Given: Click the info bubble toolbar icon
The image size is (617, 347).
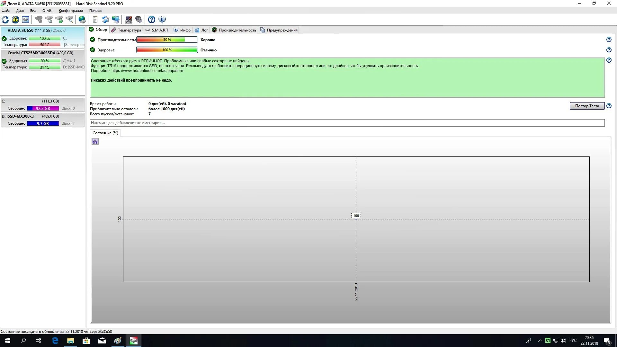Looking at the screenshot, I should (162, 20).
